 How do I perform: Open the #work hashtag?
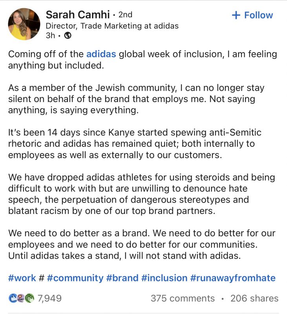point(22,278)
